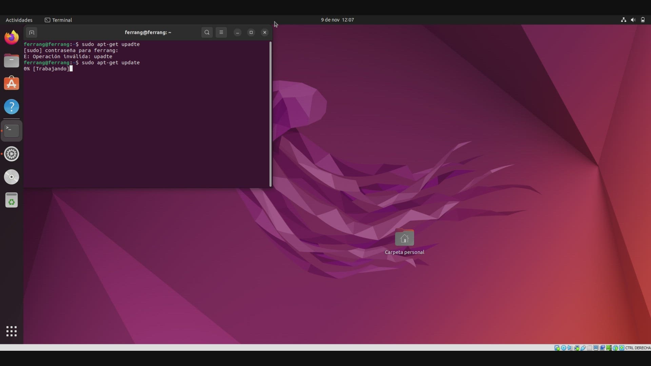The image size is (651, 366).
Task: Click the '[sudo] contraseña para ferrang:' line
Action: (71, 50)
